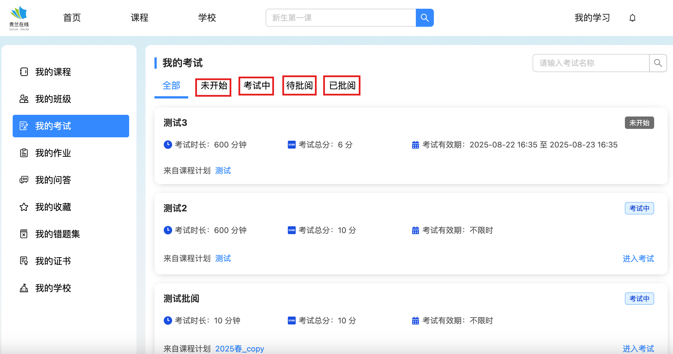Click the 我的班级 sidebar icon
673x354 pixels.
(24, 99)
